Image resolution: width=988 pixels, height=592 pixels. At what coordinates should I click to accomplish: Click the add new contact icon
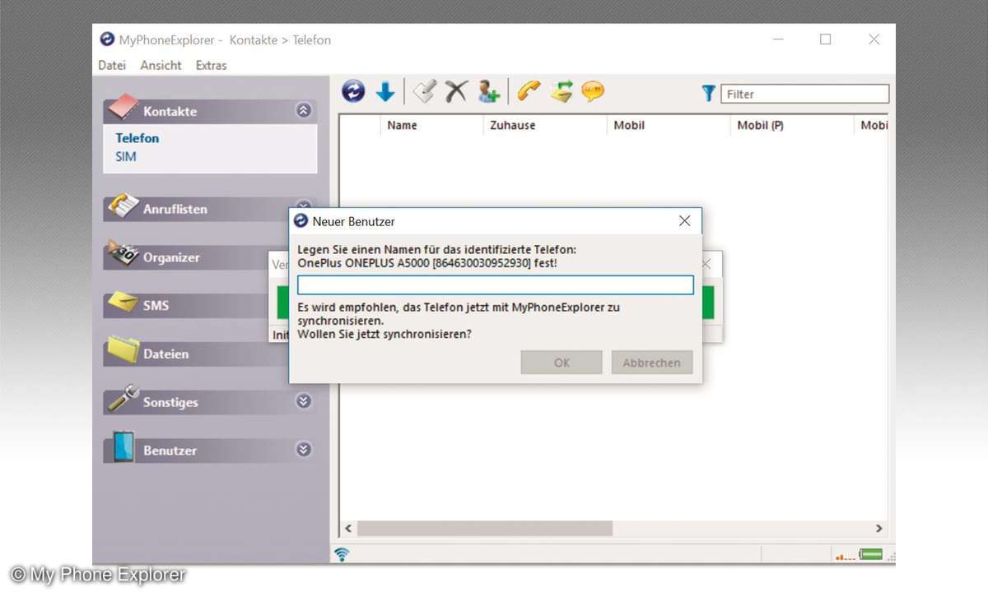click(489, 91)
